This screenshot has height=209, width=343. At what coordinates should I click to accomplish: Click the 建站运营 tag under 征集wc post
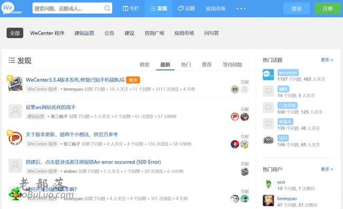[x=35, y=116]
